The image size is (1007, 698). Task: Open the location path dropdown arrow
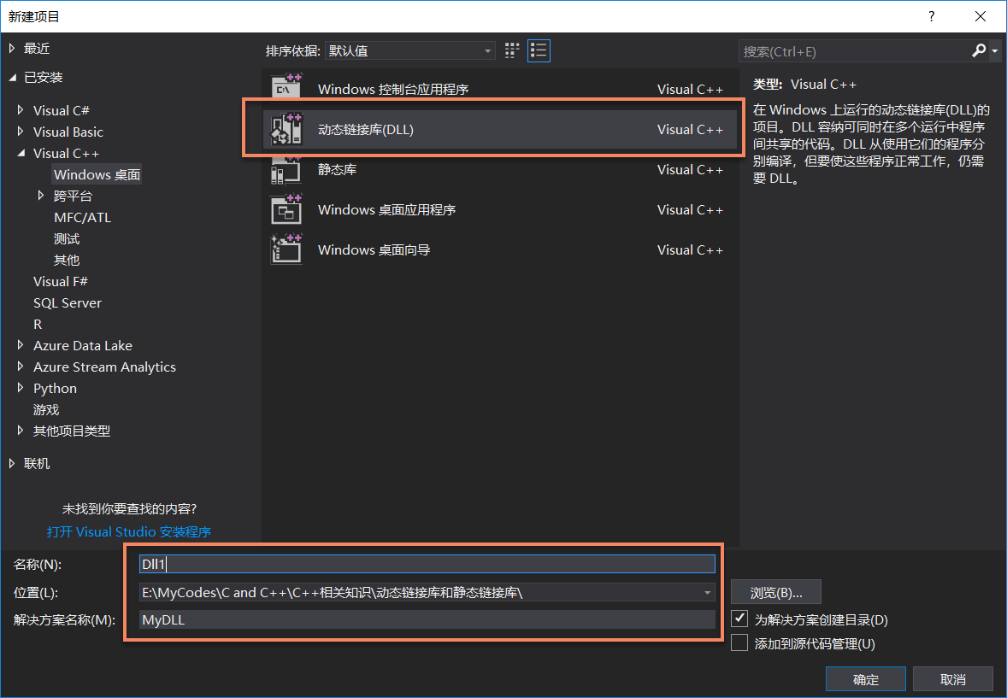coord(707,593)
